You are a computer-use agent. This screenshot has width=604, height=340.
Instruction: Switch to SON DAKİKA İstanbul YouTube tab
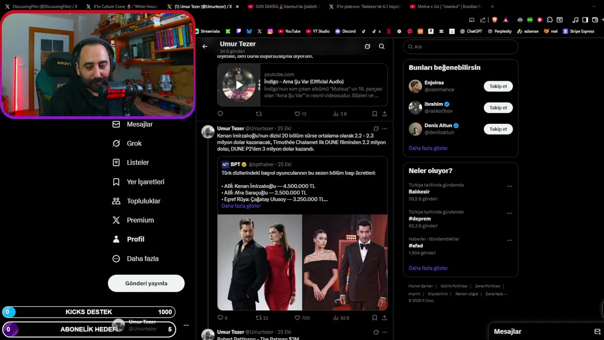coord(283,7)
